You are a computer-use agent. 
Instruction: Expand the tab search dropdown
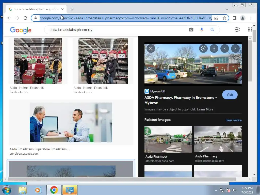pos(227,9)
